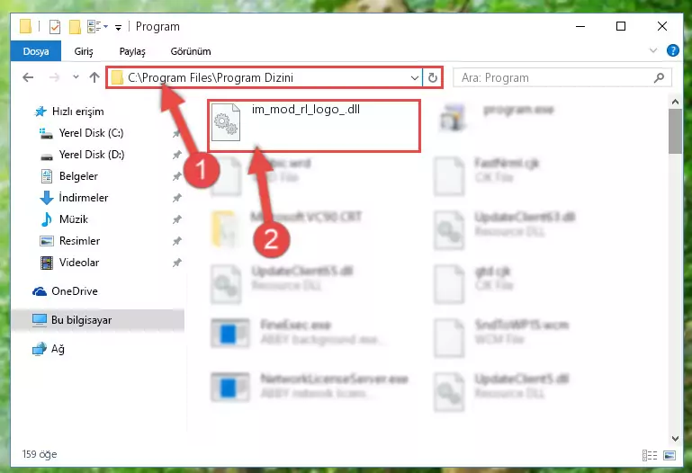
Task: Click the Yerel Disk (D:) drive icon
Action: [x=46, y=156]
